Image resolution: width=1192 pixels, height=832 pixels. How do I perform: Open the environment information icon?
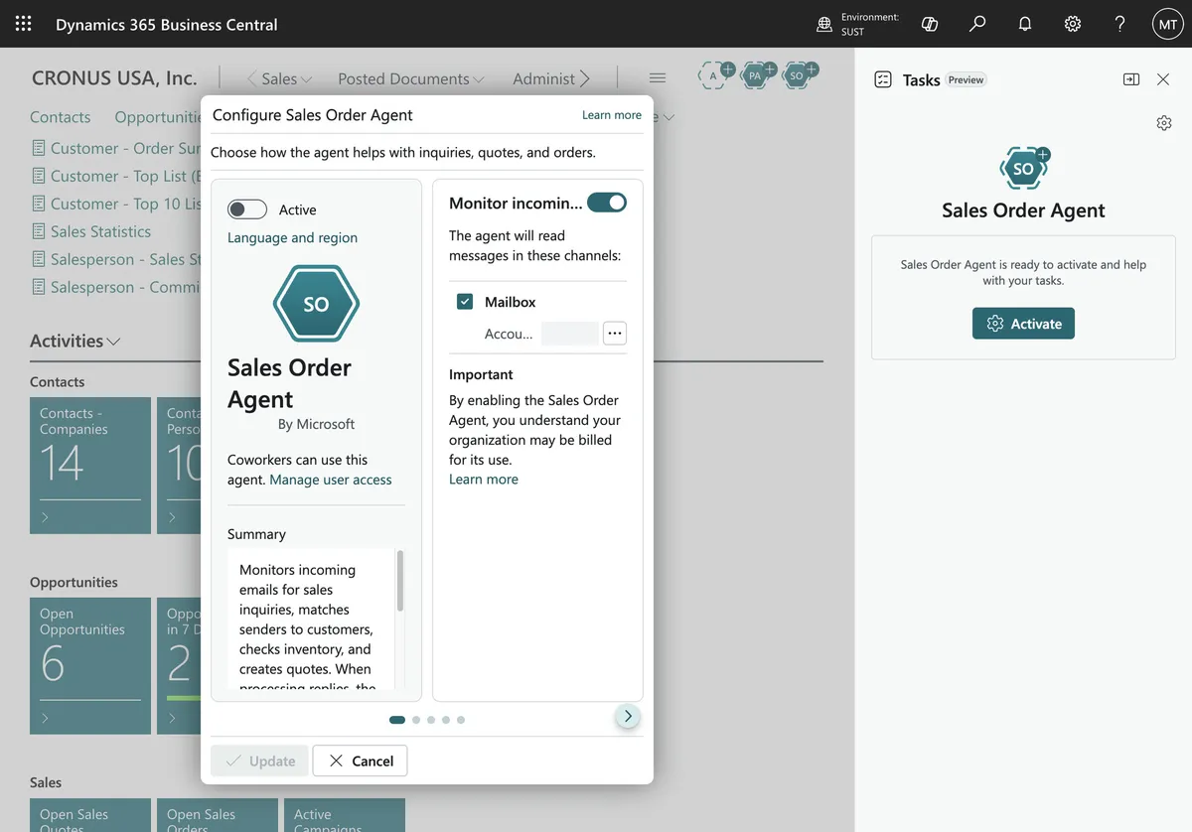[x=824, y=24]
